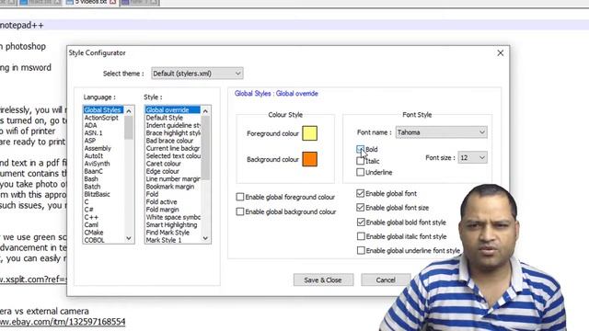Select Default Style in Style list
This screenshot has height=331, width=589.
point(173,118)
